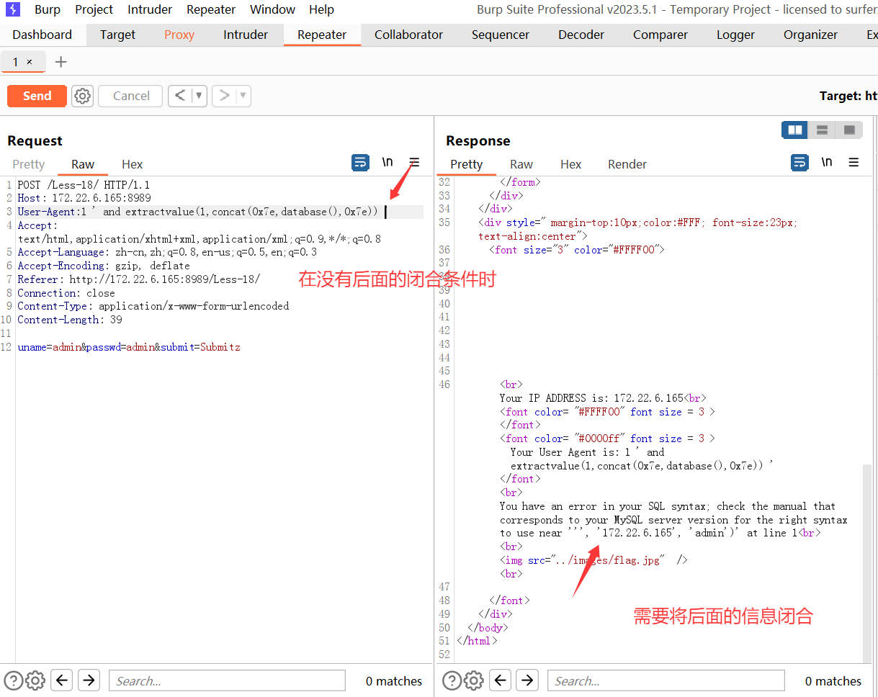Image resolution: width=878 pixels, height=697 pixels.
Task: Select Response Pretty view tab
Action: pyautogui.click(x=466, y=164)
